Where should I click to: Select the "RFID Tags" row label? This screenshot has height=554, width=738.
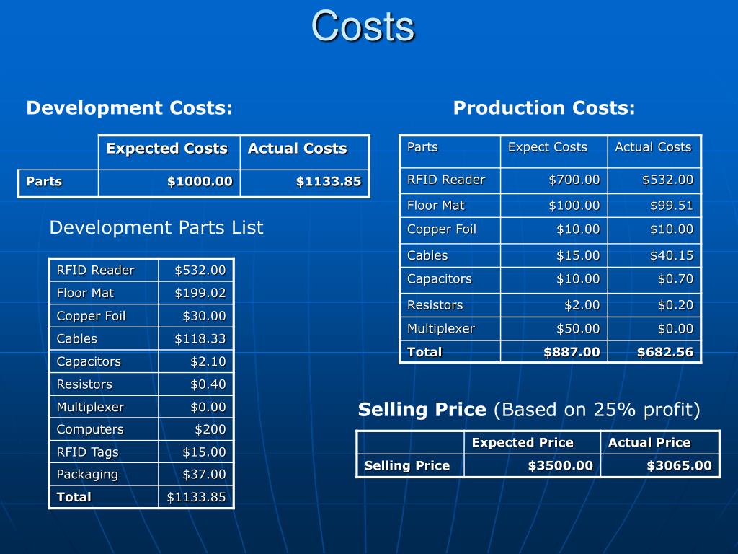point(87,452)
